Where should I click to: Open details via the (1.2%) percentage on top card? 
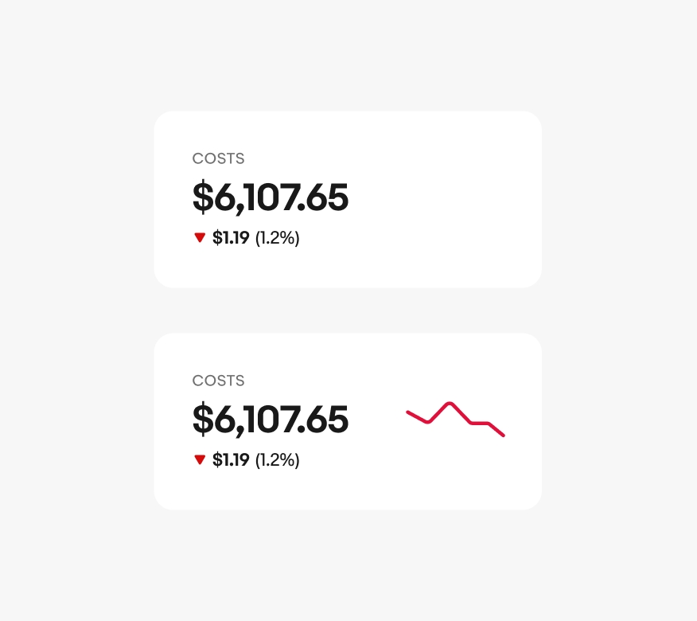277,237
